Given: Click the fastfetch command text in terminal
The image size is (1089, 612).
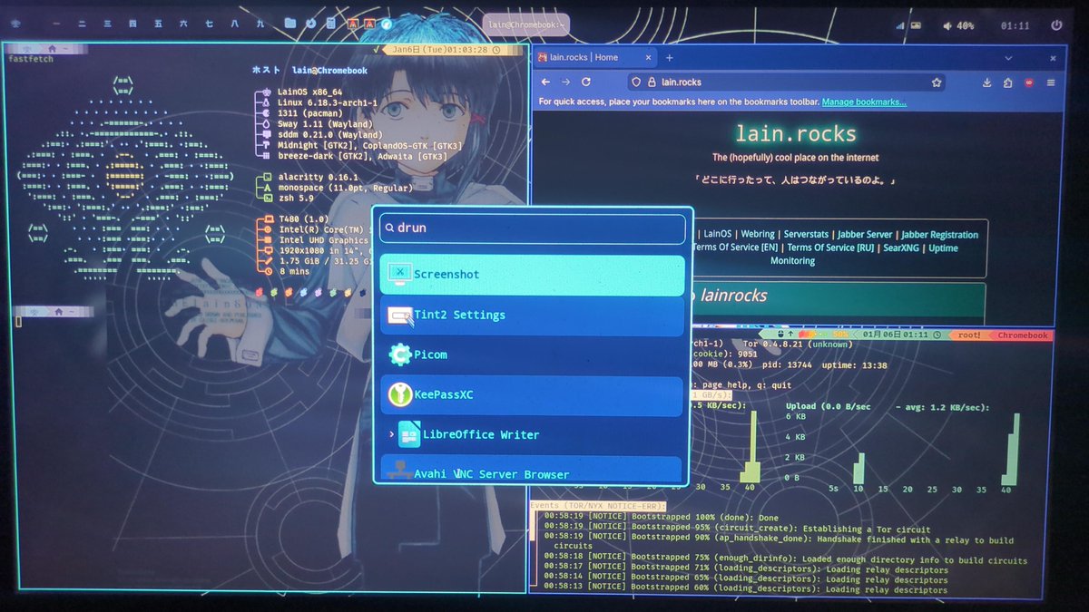Looking at the screenshot, I should pos(30,59).
